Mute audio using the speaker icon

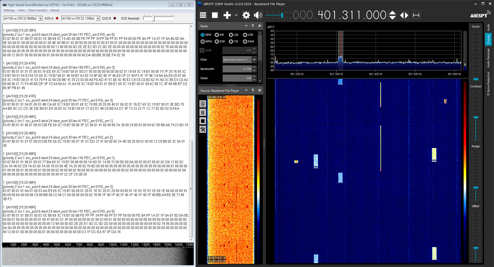click(258, 15)
